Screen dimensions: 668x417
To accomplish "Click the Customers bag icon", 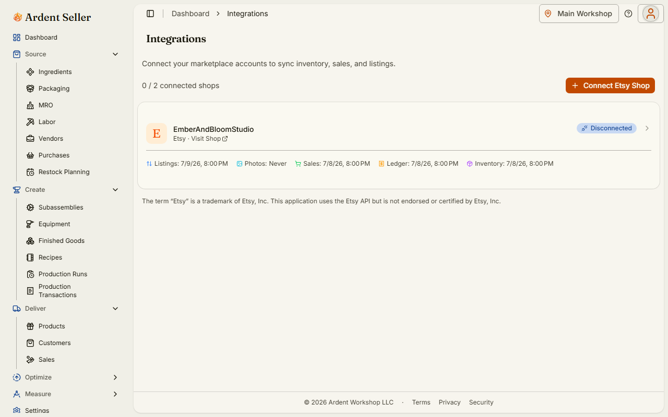I will pyautogui.click(x=30, y=343).
